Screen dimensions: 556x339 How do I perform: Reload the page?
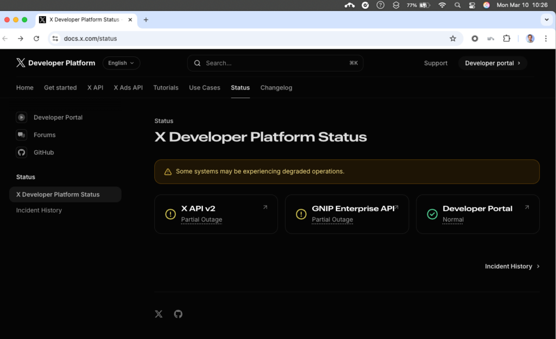click(36, 39)
